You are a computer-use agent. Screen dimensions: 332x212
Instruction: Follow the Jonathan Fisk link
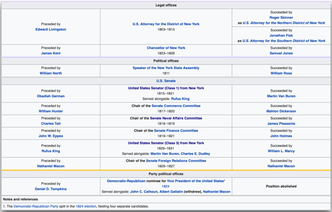point(281,35)
